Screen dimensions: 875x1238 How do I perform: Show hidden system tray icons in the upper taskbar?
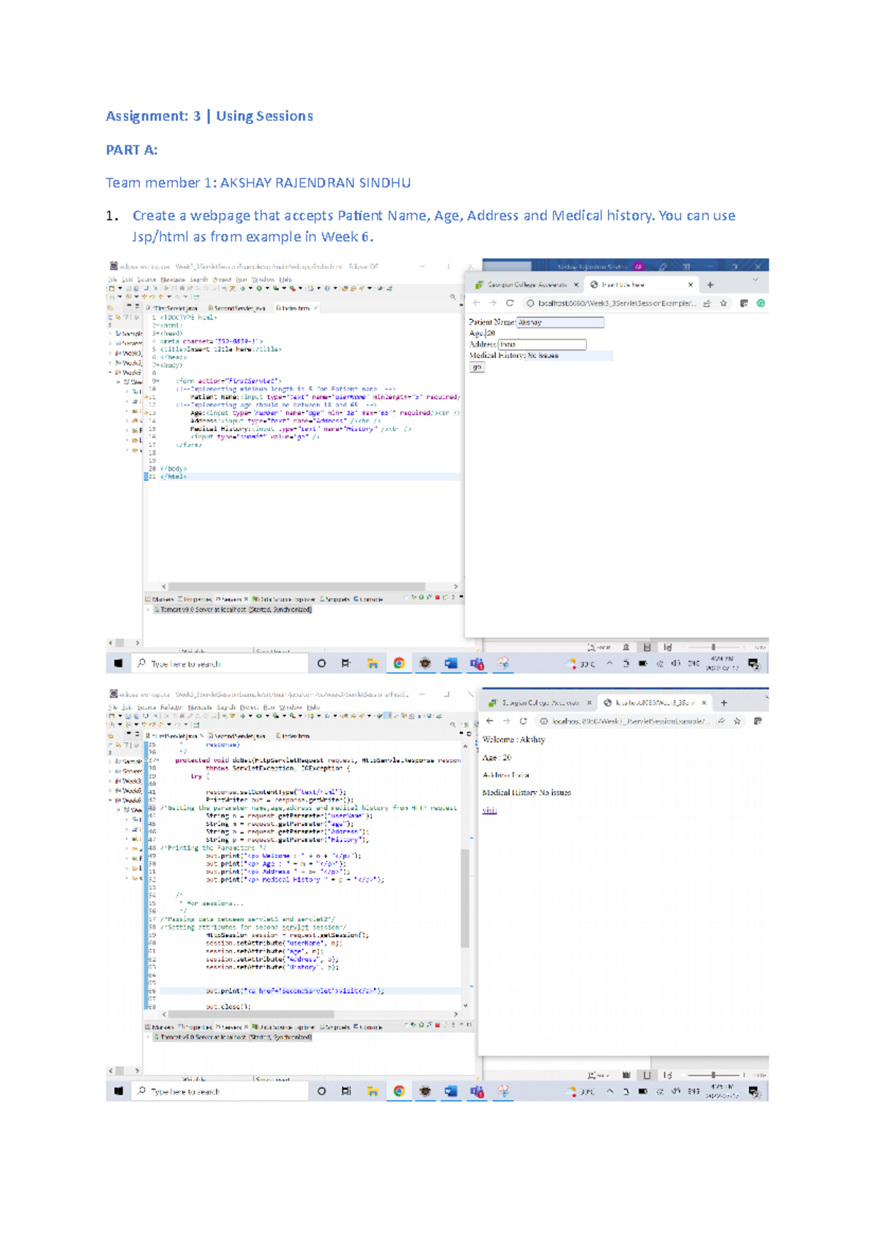[x=610, y=663]
